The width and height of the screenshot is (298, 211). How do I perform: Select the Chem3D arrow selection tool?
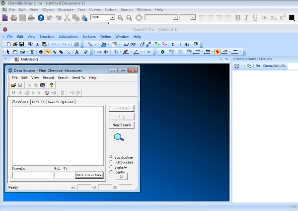click(8, 52)
